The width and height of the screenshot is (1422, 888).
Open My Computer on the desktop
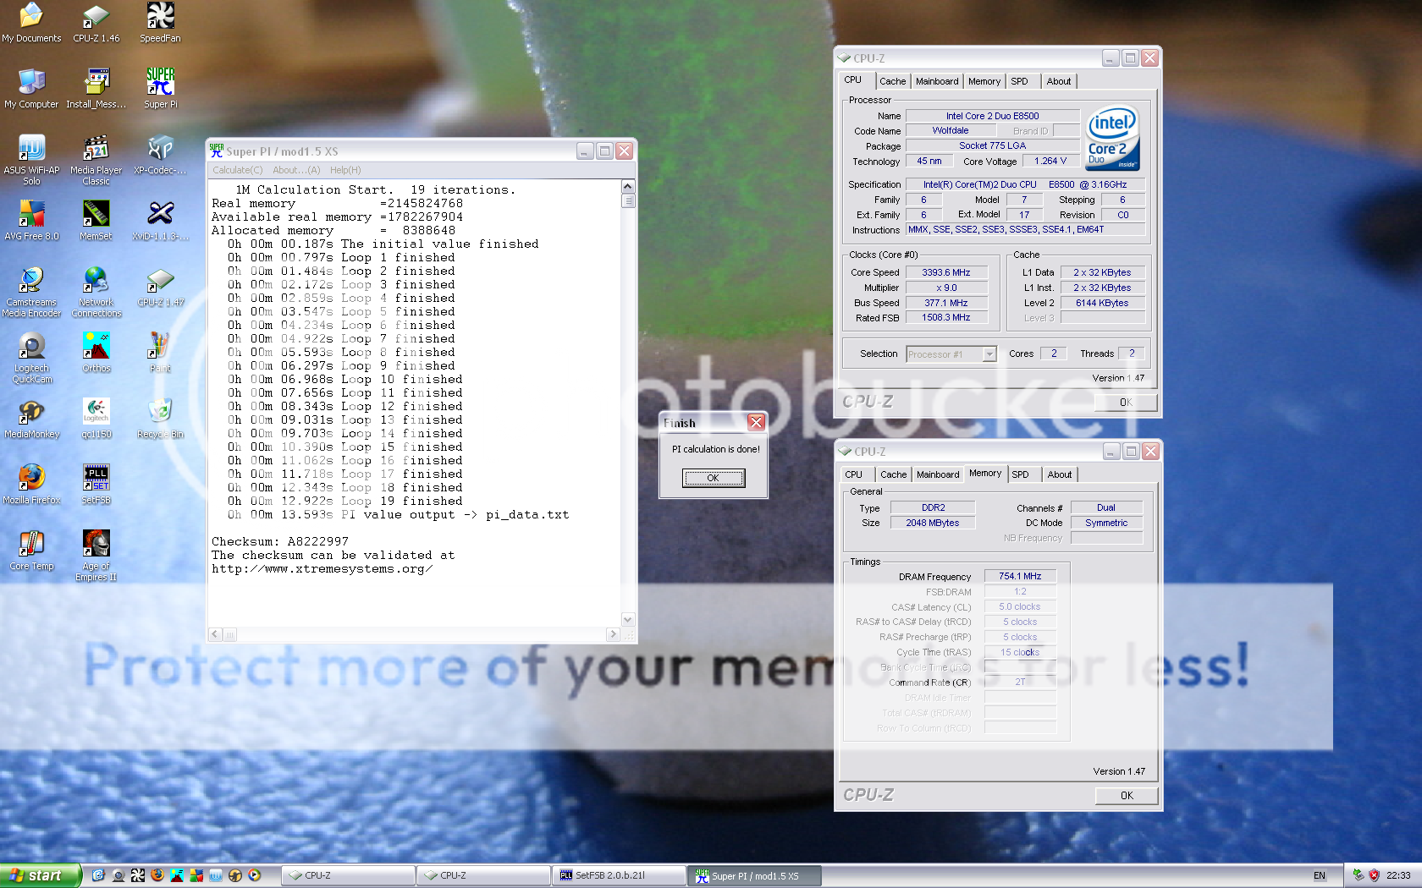tap(31, 88)
